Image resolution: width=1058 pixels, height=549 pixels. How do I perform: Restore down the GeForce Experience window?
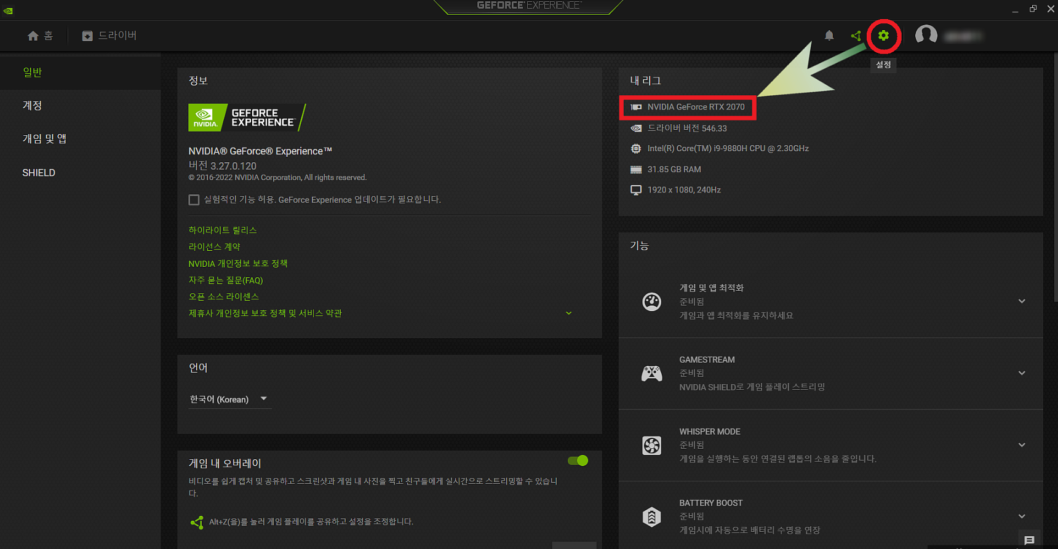[1033, 9]
